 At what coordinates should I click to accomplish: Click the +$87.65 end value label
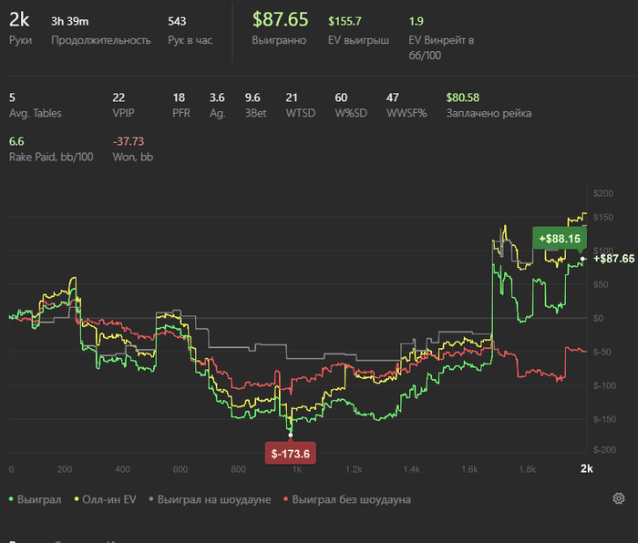614,259
